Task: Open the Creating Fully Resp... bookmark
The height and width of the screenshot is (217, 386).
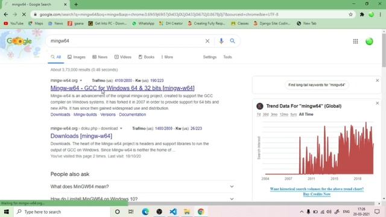Action: tap(206, 24)
